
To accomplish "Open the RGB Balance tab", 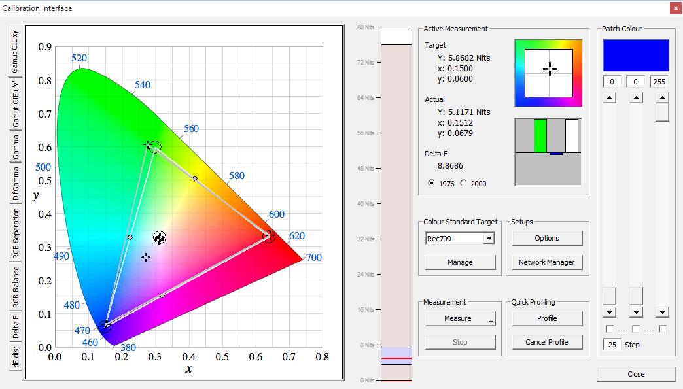I will coord(15,287).
